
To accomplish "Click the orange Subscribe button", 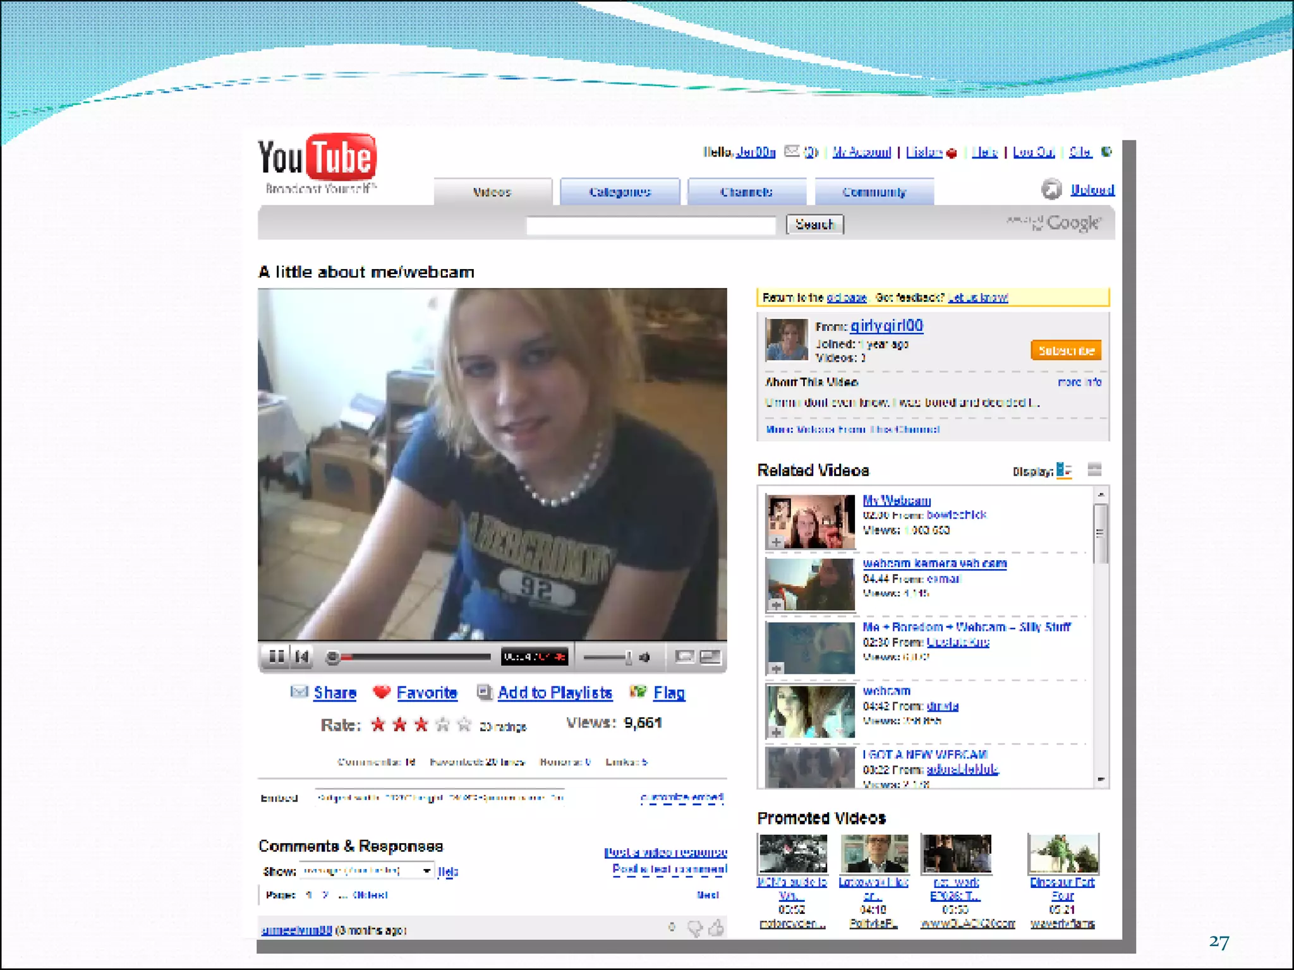I will (1065, 350).
